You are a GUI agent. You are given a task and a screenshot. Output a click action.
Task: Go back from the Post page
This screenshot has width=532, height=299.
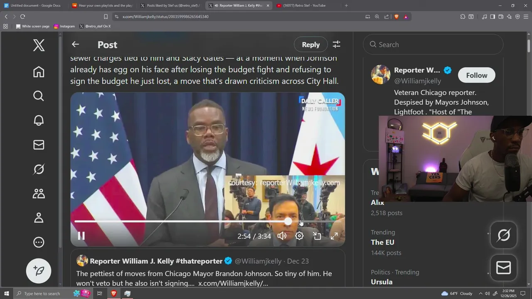tap(75, 44)
